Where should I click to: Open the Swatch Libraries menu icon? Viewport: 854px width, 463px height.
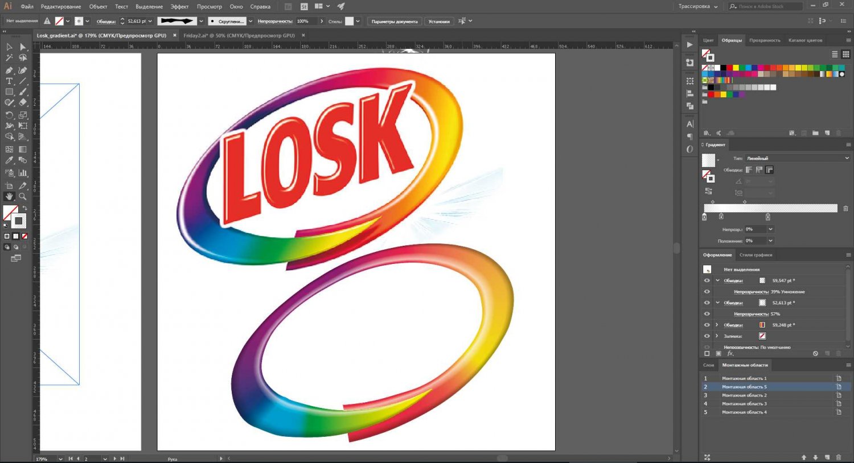click(707, 133)
